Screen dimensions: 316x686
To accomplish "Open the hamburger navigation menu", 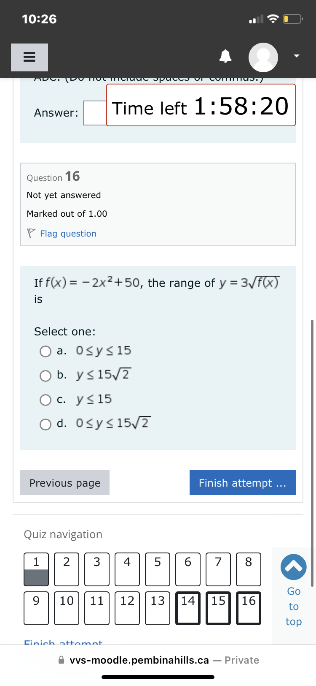I will [29, 57].
